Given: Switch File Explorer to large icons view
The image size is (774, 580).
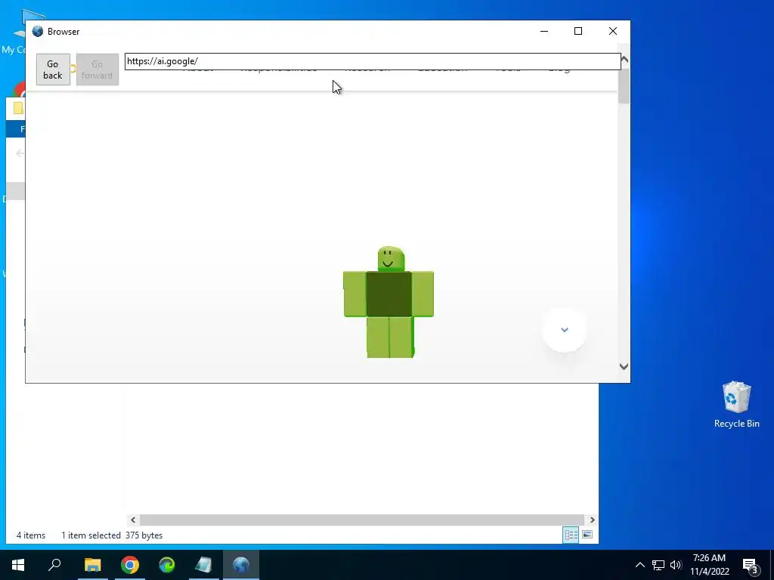Looking at the screenshot, I should point(587,535).
